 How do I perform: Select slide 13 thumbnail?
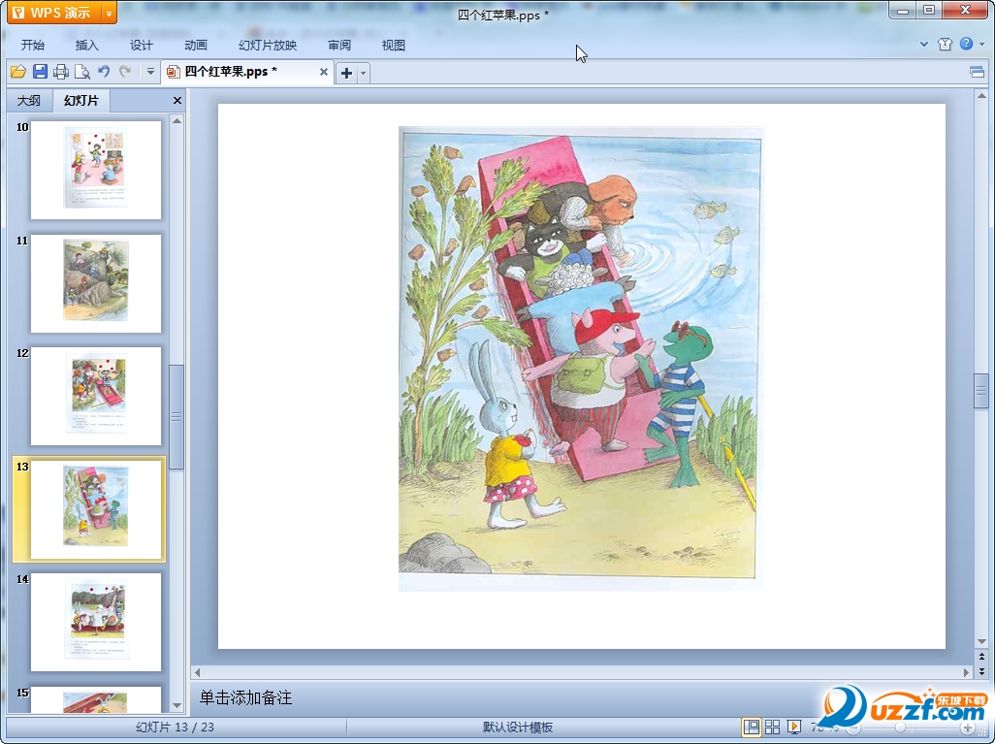[96, 509]
